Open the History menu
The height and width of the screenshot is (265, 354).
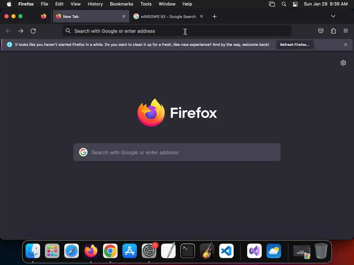coord(95,4)
